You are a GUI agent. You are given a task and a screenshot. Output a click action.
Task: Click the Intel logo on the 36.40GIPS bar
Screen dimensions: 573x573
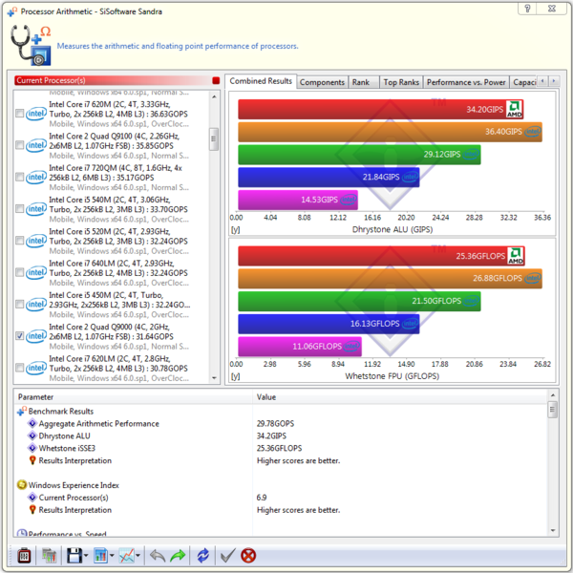pyautogui.click(x=533, y=132)
